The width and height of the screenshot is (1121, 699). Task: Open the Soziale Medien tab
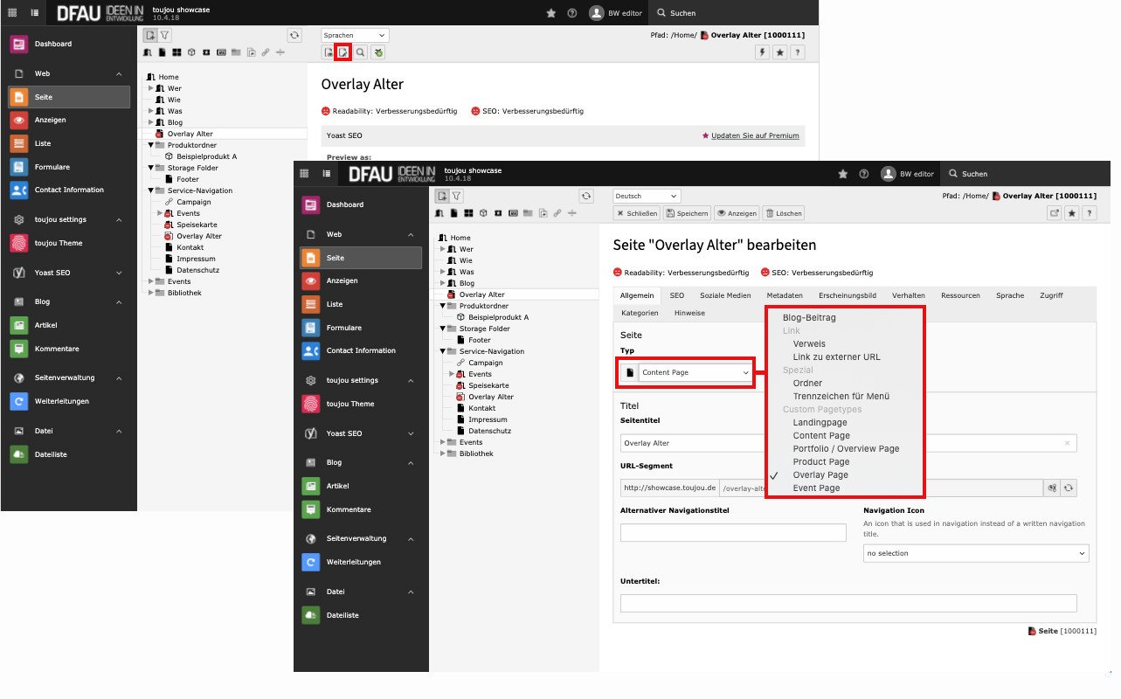(725, 295)
